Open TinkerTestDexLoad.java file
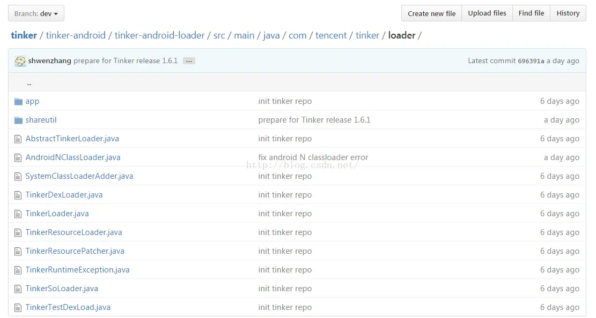Viewport: 596px width, 318px height. pos(68,307)
